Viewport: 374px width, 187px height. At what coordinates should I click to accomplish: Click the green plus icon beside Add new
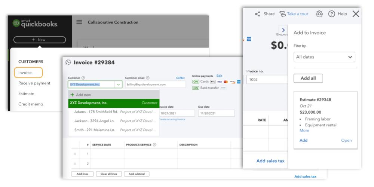click(72, 95)
